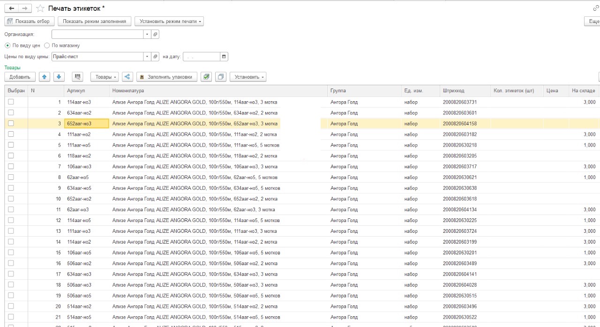The width and height of the screenshot is (600, 327).
Task: Open the Установить режим печати dropdown
Action: coord(169,21)
